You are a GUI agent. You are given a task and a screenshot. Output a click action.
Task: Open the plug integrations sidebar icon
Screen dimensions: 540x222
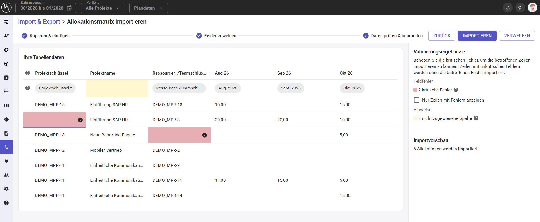[6, 161]
